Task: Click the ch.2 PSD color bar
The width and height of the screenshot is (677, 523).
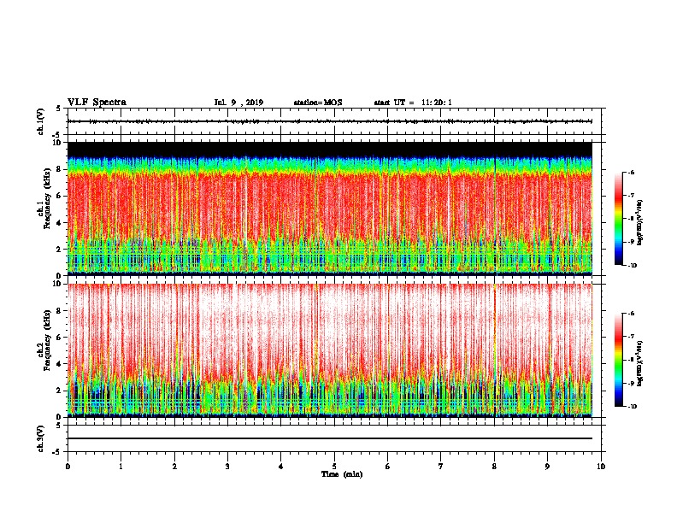Action: tap(618, 360)
